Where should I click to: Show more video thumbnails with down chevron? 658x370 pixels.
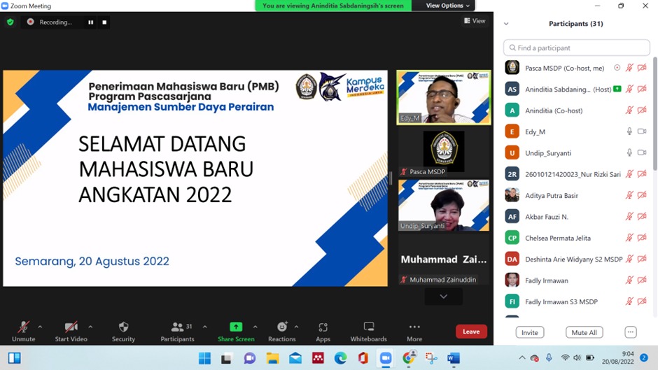pos(444,297)
